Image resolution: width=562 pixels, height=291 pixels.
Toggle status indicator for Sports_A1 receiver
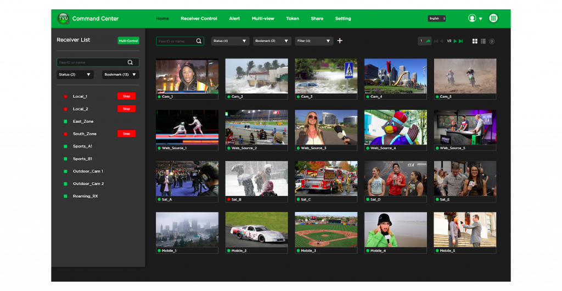(x=65, y=146)
